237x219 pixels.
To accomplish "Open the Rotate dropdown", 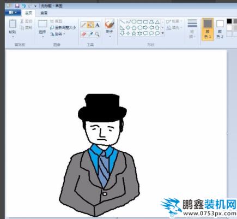I will coord(58,34).
